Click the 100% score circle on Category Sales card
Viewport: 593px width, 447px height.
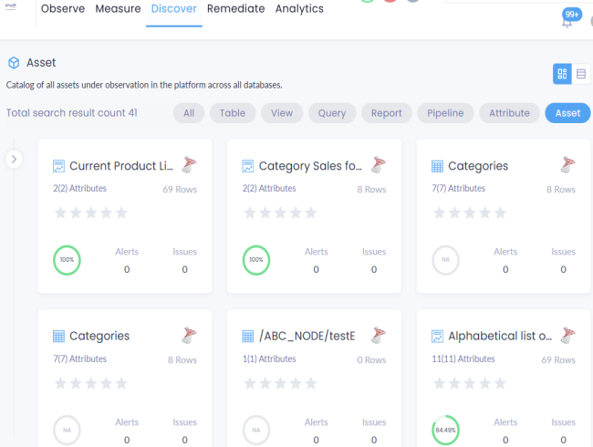coord(256,260)
